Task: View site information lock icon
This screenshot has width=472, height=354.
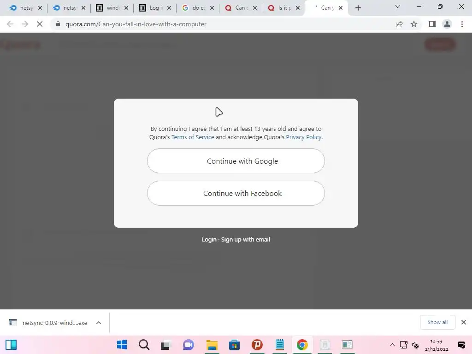Action: click(x=58, y=24)
